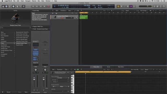Expand the Region: MIDI Thru inspector section
167x94 pixels.
pyautogui.click(x=32, y=26)
